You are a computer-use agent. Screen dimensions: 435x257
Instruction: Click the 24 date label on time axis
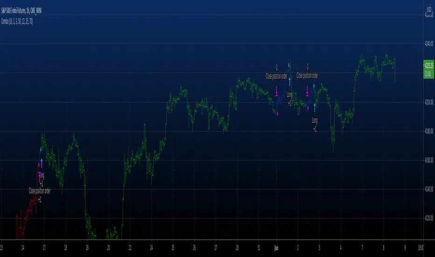152,248
